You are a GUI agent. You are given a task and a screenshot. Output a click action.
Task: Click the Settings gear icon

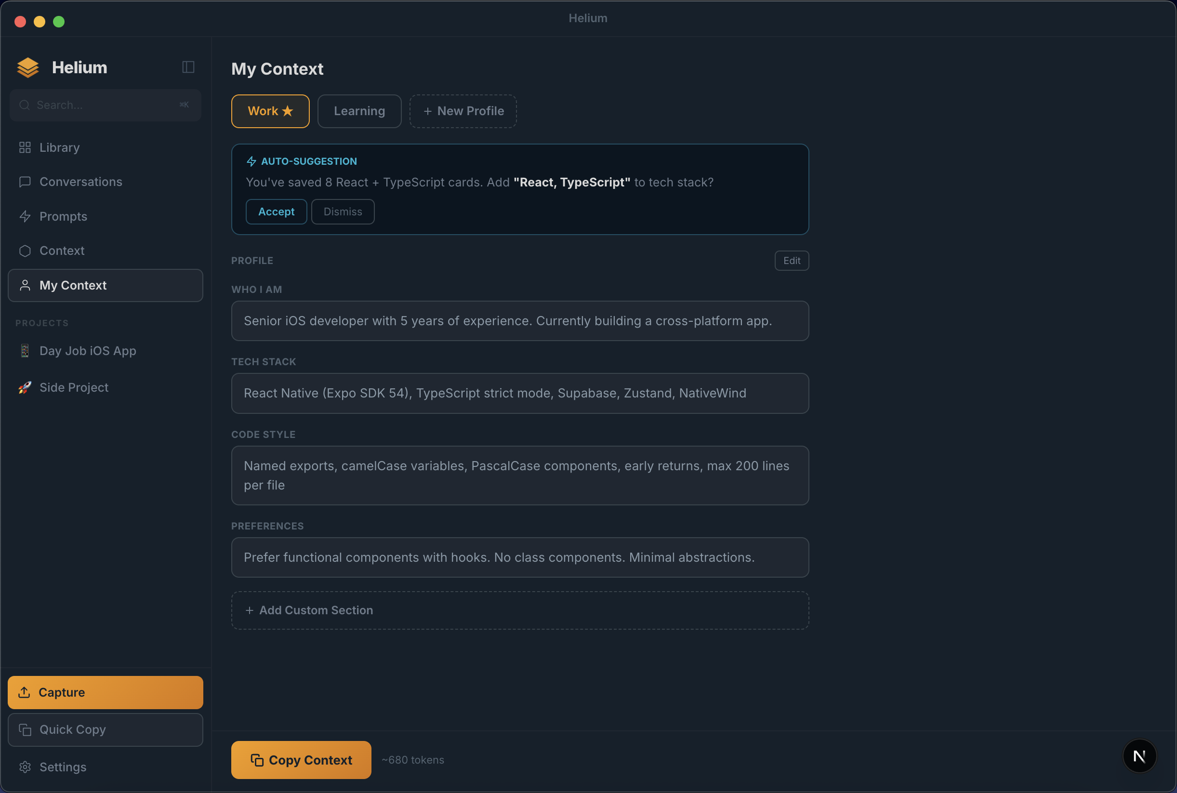25,767
